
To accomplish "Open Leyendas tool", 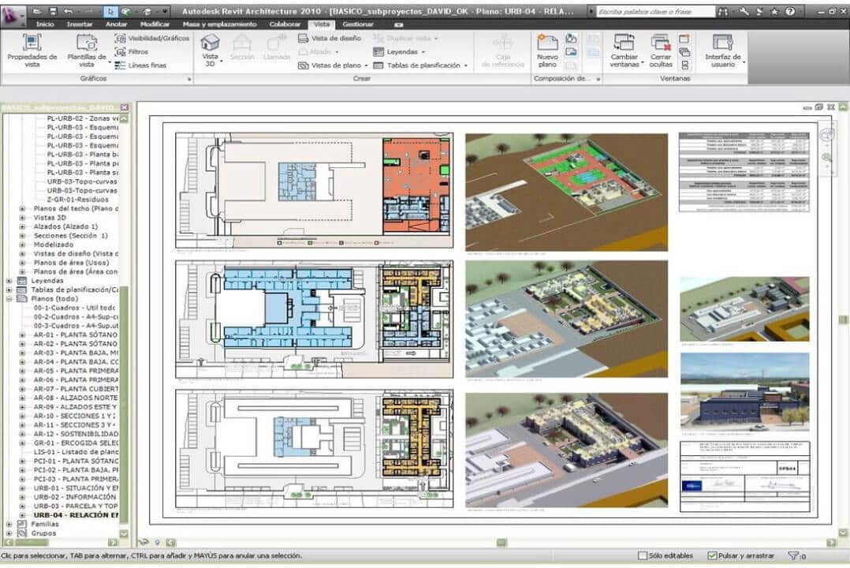I will [x=399, y=52].
